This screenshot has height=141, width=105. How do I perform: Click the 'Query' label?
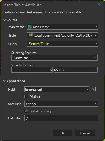coord(13,44)
